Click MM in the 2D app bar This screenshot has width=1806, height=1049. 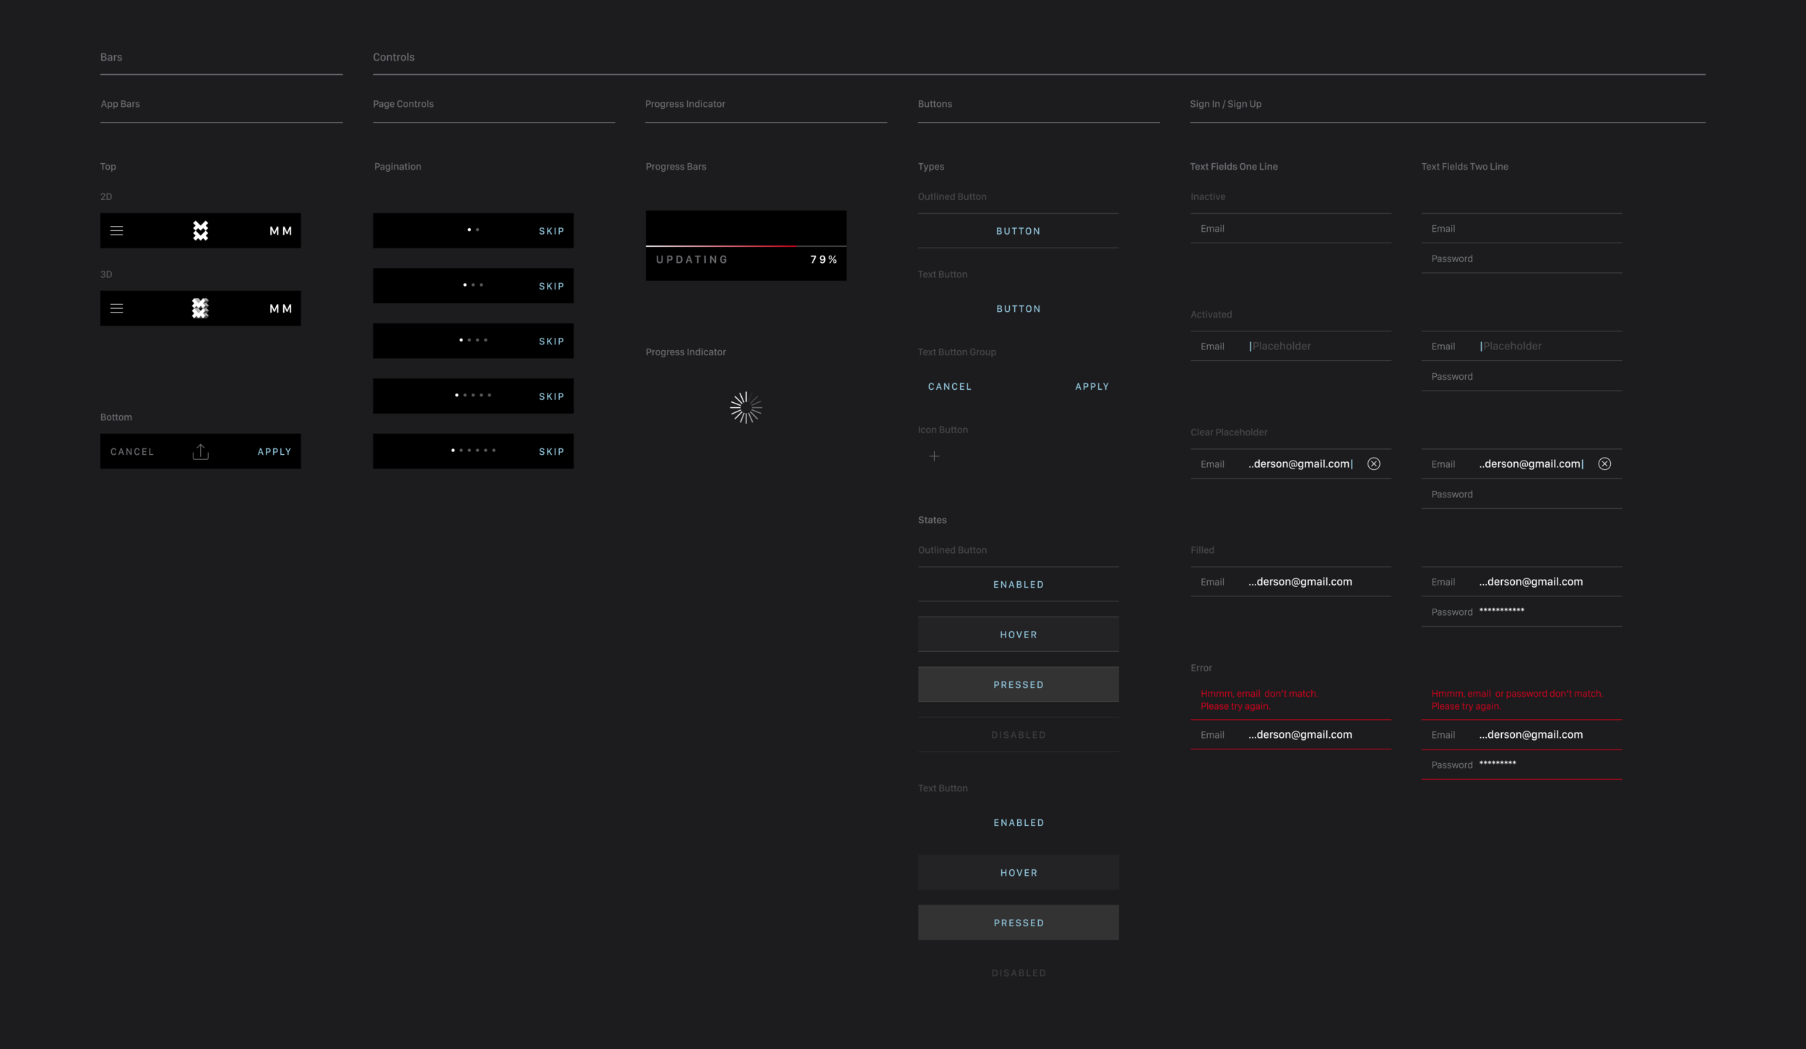pyautogui.click(x=280, y=231)
